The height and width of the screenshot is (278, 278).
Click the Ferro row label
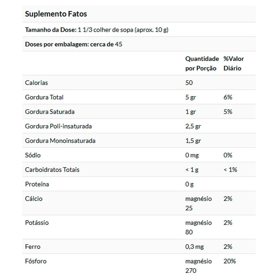tap(33, 247)
